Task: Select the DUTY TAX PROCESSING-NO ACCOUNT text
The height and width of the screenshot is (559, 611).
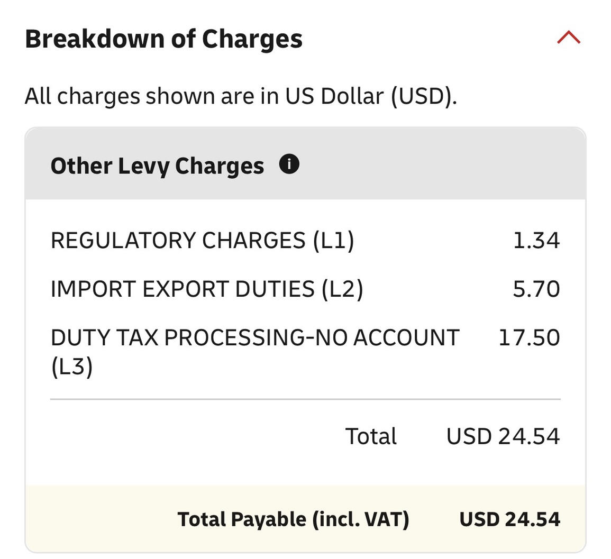Action: click(x=255, y=338)
